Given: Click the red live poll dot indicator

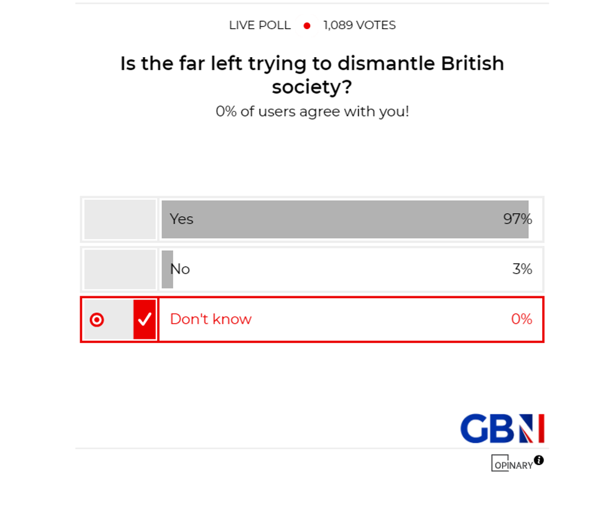Looking at the screenshot, I should coord(307,26).
